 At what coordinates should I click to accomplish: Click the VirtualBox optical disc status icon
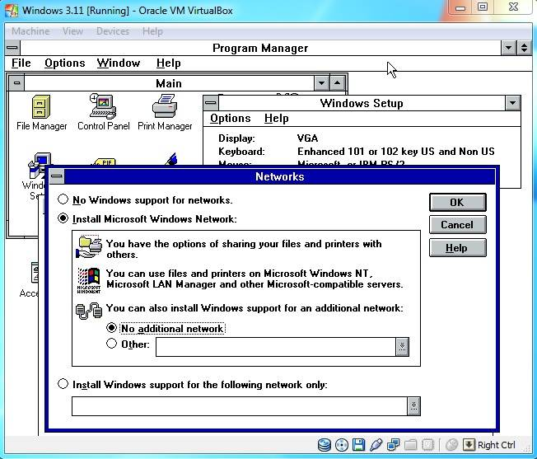[x=341, y=446]
